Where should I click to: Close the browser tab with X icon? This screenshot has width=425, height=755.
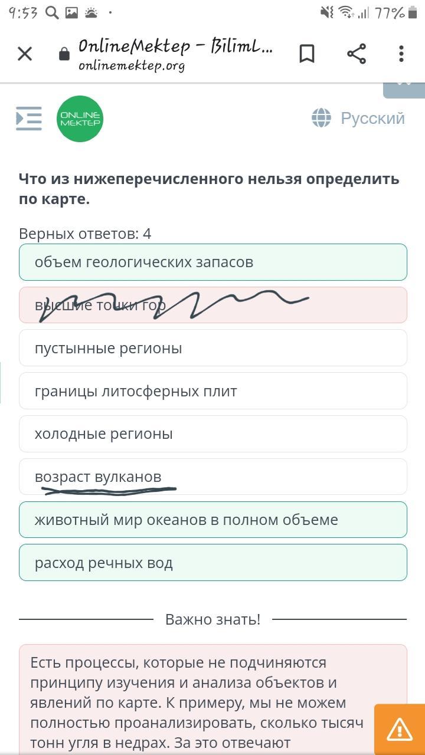25,54
